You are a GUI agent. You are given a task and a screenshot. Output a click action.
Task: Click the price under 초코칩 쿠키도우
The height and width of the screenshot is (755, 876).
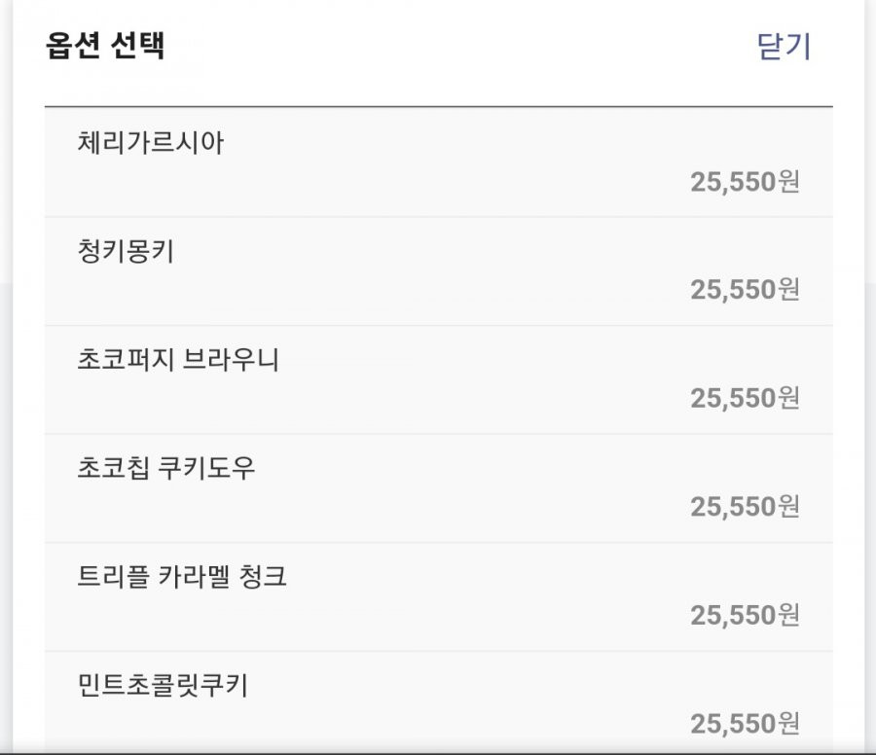pos(745,507)
